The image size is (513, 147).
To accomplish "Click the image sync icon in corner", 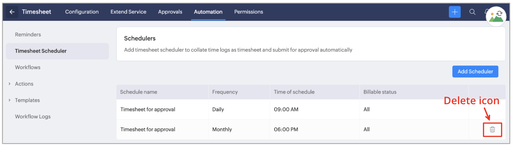I will (496, 16).
